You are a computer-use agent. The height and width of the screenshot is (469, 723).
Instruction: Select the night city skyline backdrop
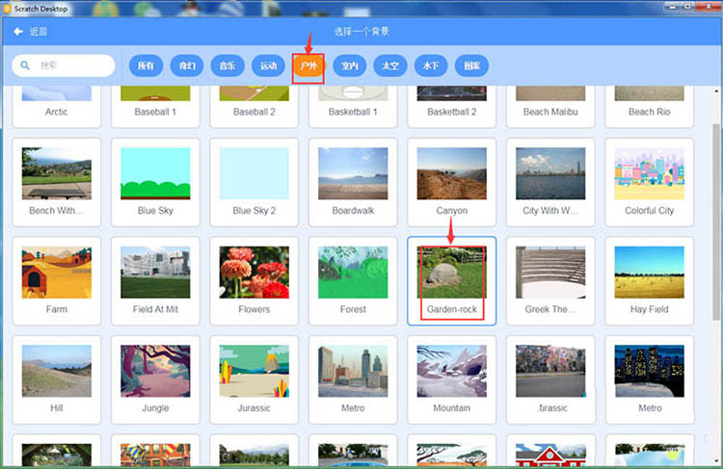click(649, 379)
